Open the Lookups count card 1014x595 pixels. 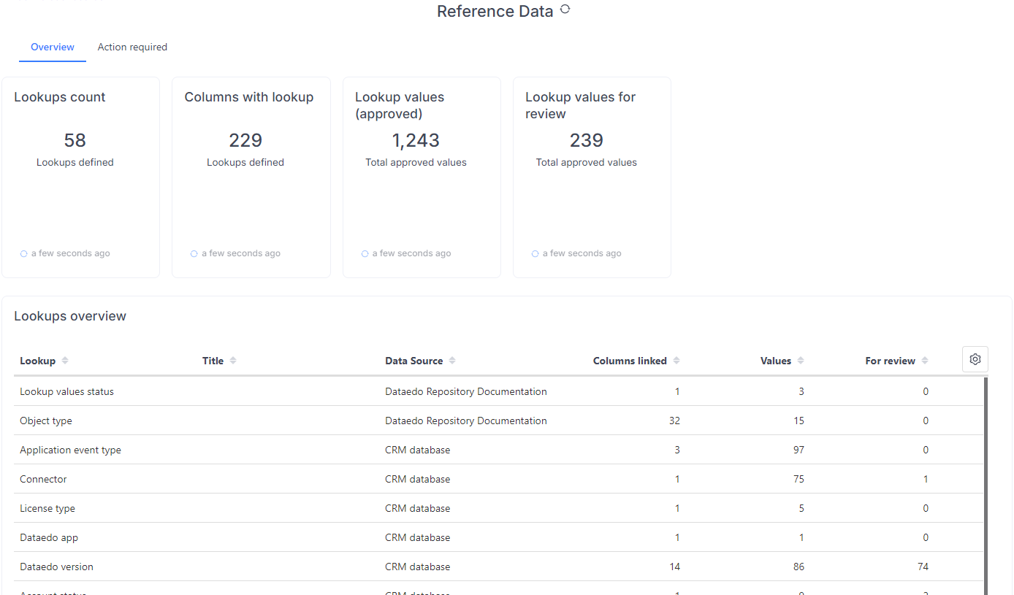tap(80, 177)
